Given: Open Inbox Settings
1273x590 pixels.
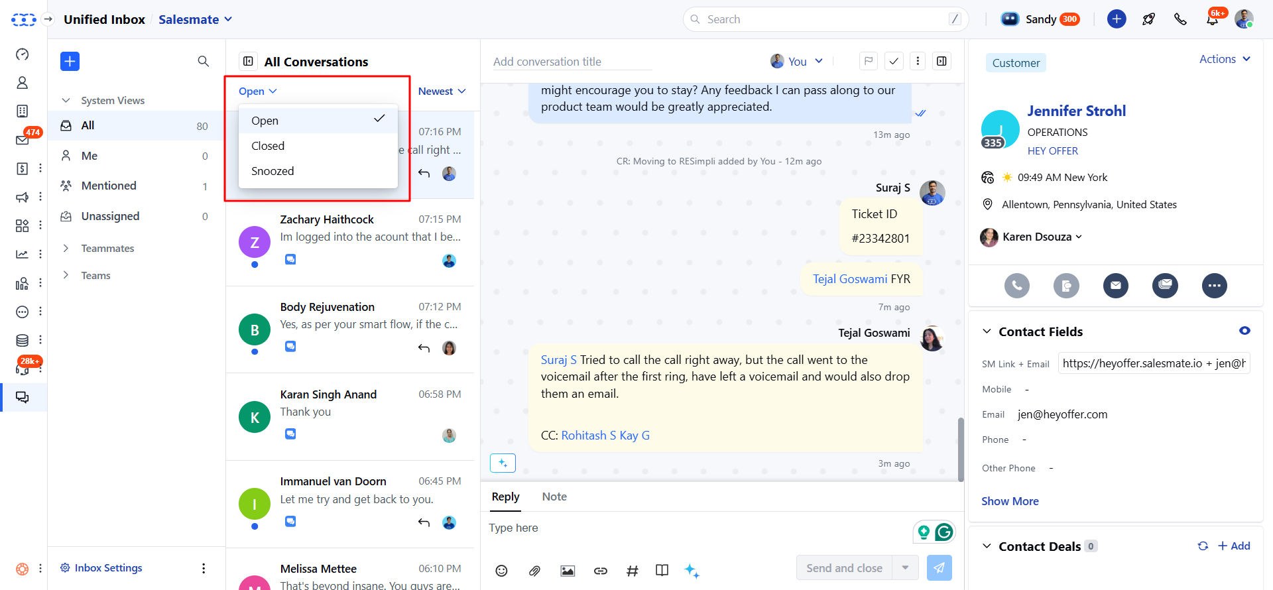Looking at the screenshot, I should 101,567.
